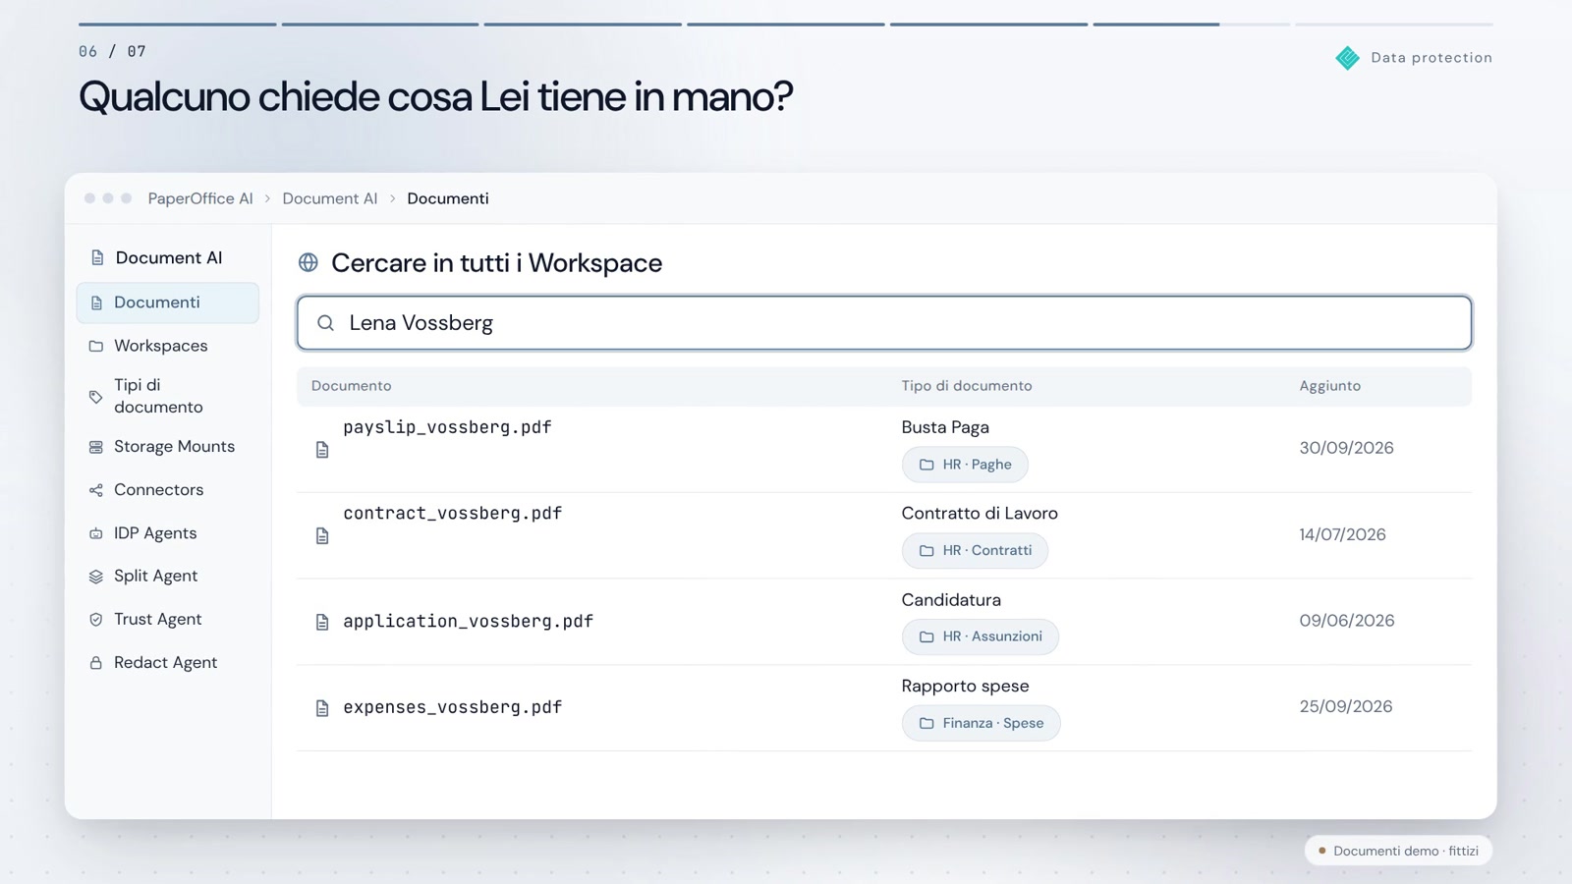Viewport: 1572px width, 884px height.
Task: Focus the Lena Vossberg search field
Action: (884, 323)
